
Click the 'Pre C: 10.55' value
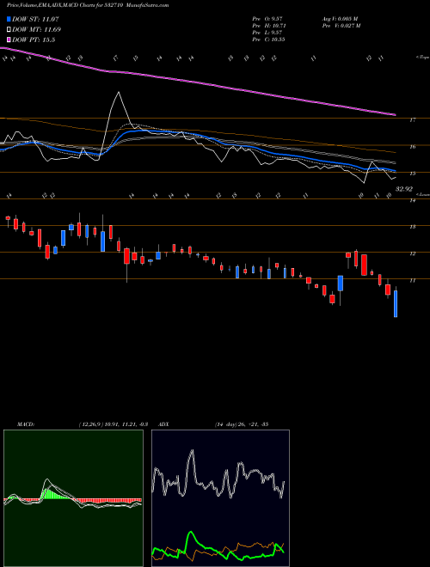(269, 39)
